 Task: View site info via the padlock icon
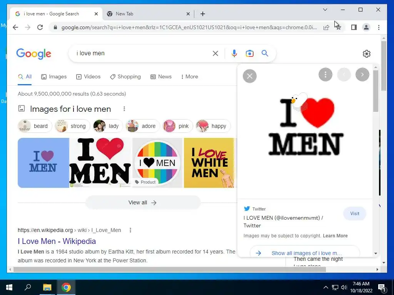(x=55, y=27)
